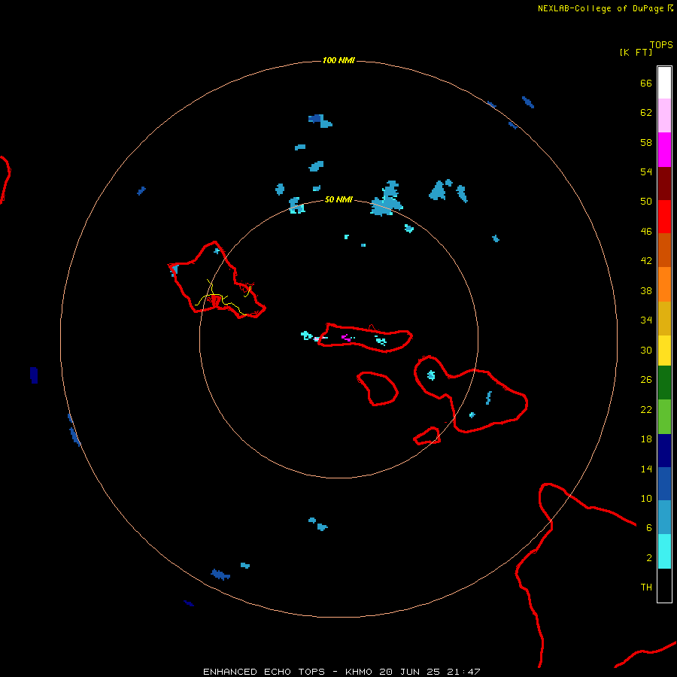Click the navy echo outside the west ring
Image resolution: width=677 pixels, height=677 pixels.
tap(34, 375)
